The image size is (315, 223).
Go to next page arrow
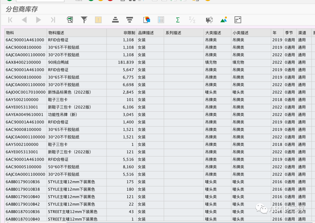tap(38, 20)
